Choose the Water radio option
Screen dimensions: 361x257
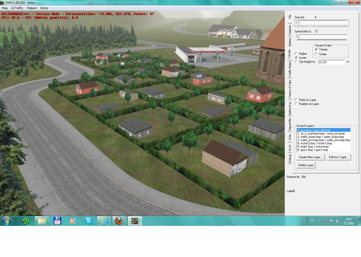[316, 54]
